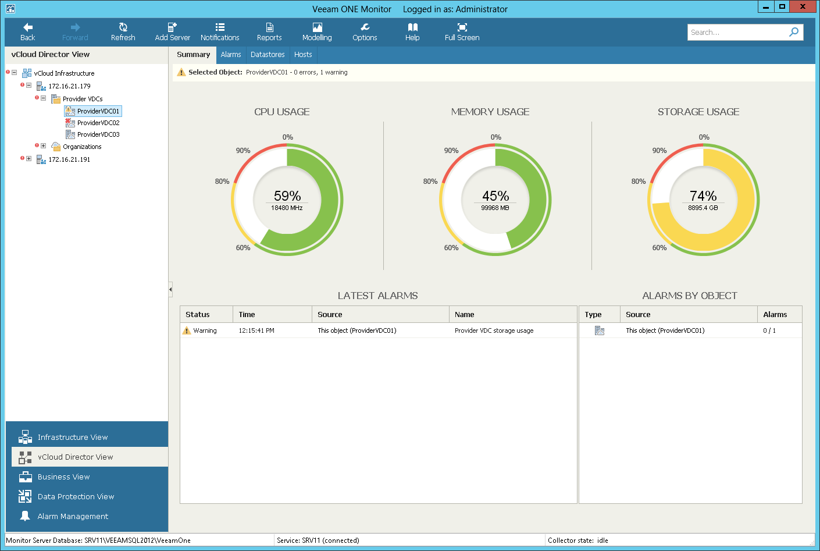The height and width of the screenshot is (551, 820).
Task: Click the Back arrow icon
Action: (x=27, y=27)
